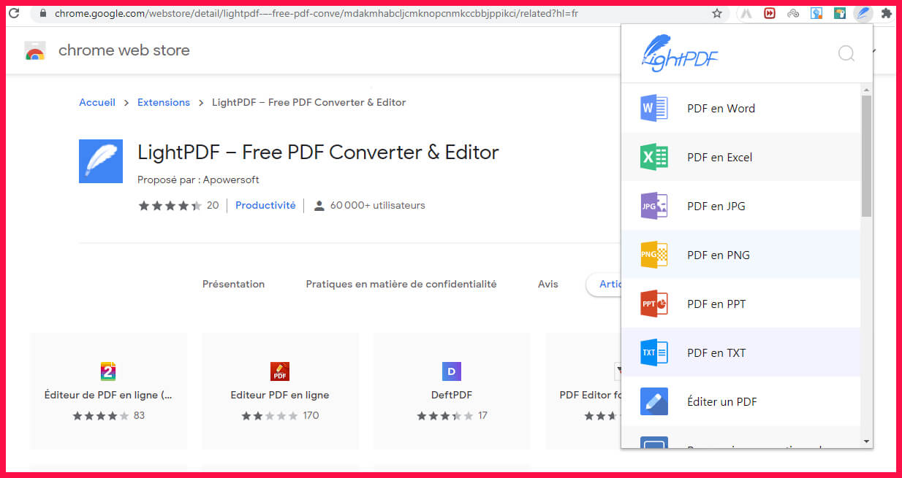Open the Chrome extensions puzzle icon

pyautogui.click(x=887, y=13)
